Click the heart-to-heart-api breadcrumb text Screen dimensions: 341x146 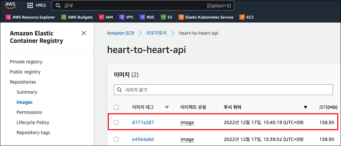[199, 33]
